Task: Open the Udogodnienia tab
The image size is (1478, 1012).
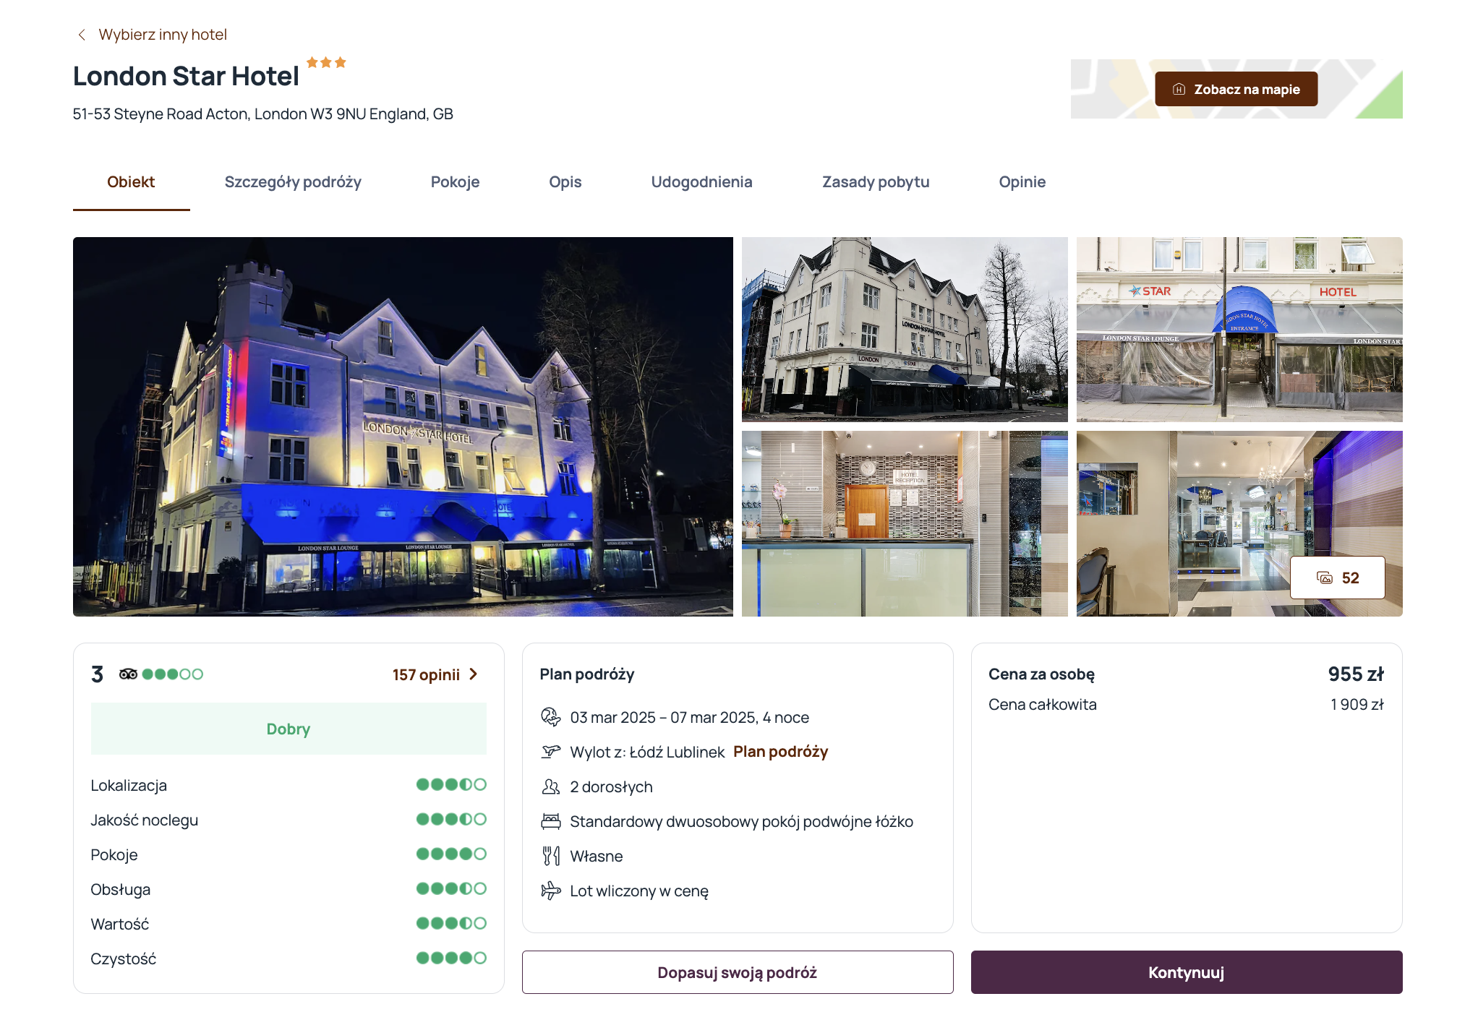Action: tap(701, 182)
